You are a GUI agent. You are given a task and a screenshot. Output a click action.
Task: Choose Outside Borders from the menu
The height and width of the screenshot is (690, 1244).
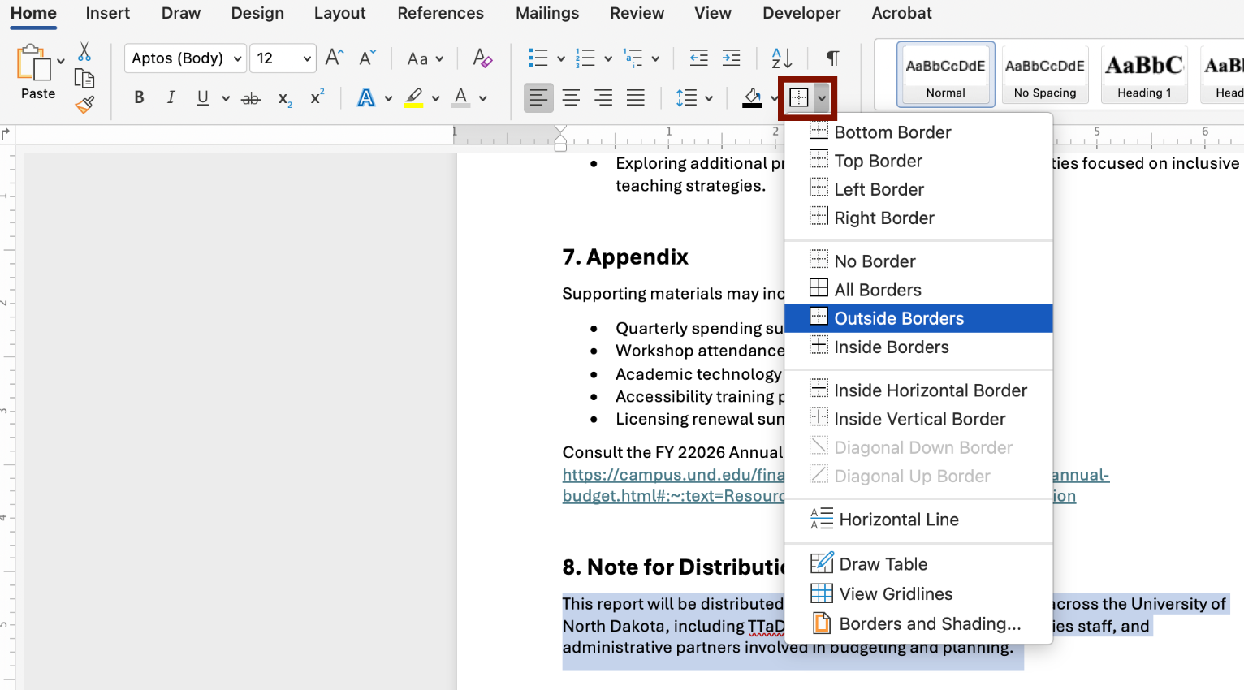tap(899, 318)
